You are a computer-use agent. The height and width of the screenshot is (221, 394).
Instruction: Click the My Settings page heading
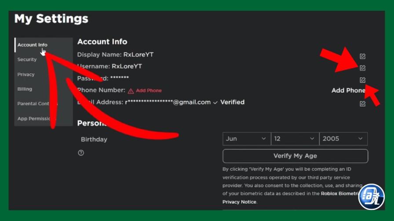[51, 19]
